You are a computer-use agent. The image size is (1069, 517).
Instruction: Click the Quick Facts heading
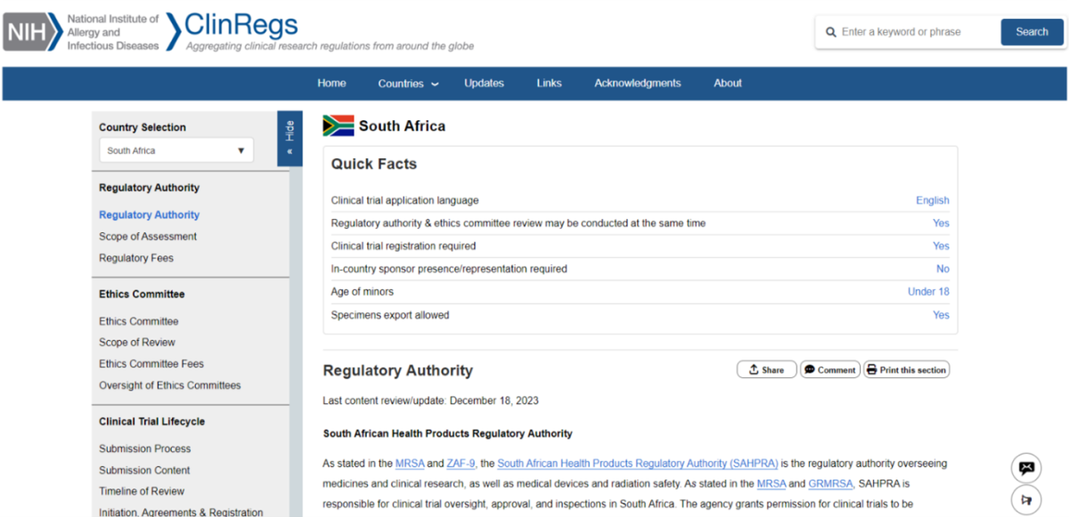[374, 164]
